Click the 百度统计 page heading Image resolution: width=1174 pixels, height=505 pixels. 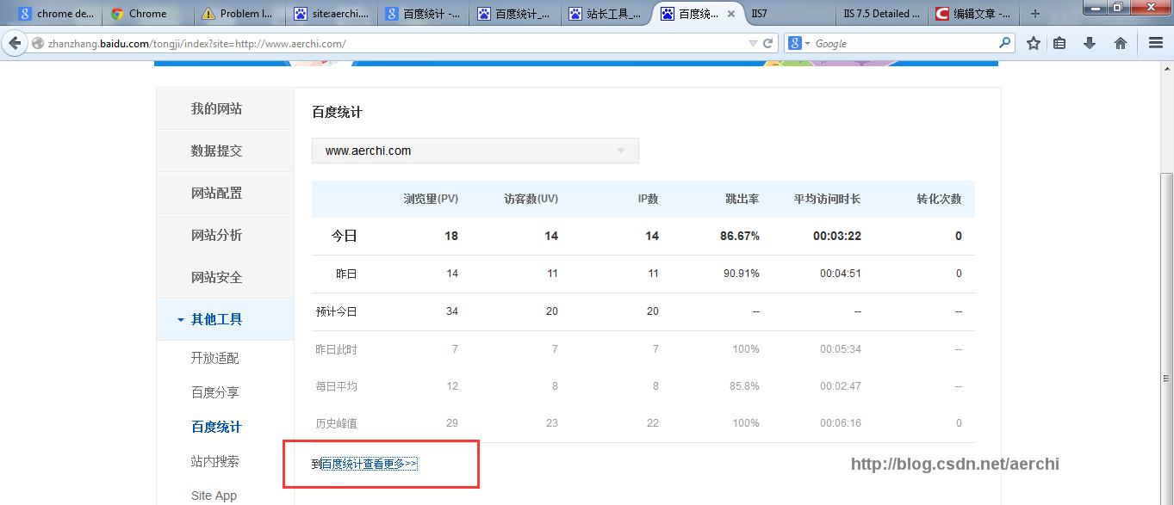point(338,112)
